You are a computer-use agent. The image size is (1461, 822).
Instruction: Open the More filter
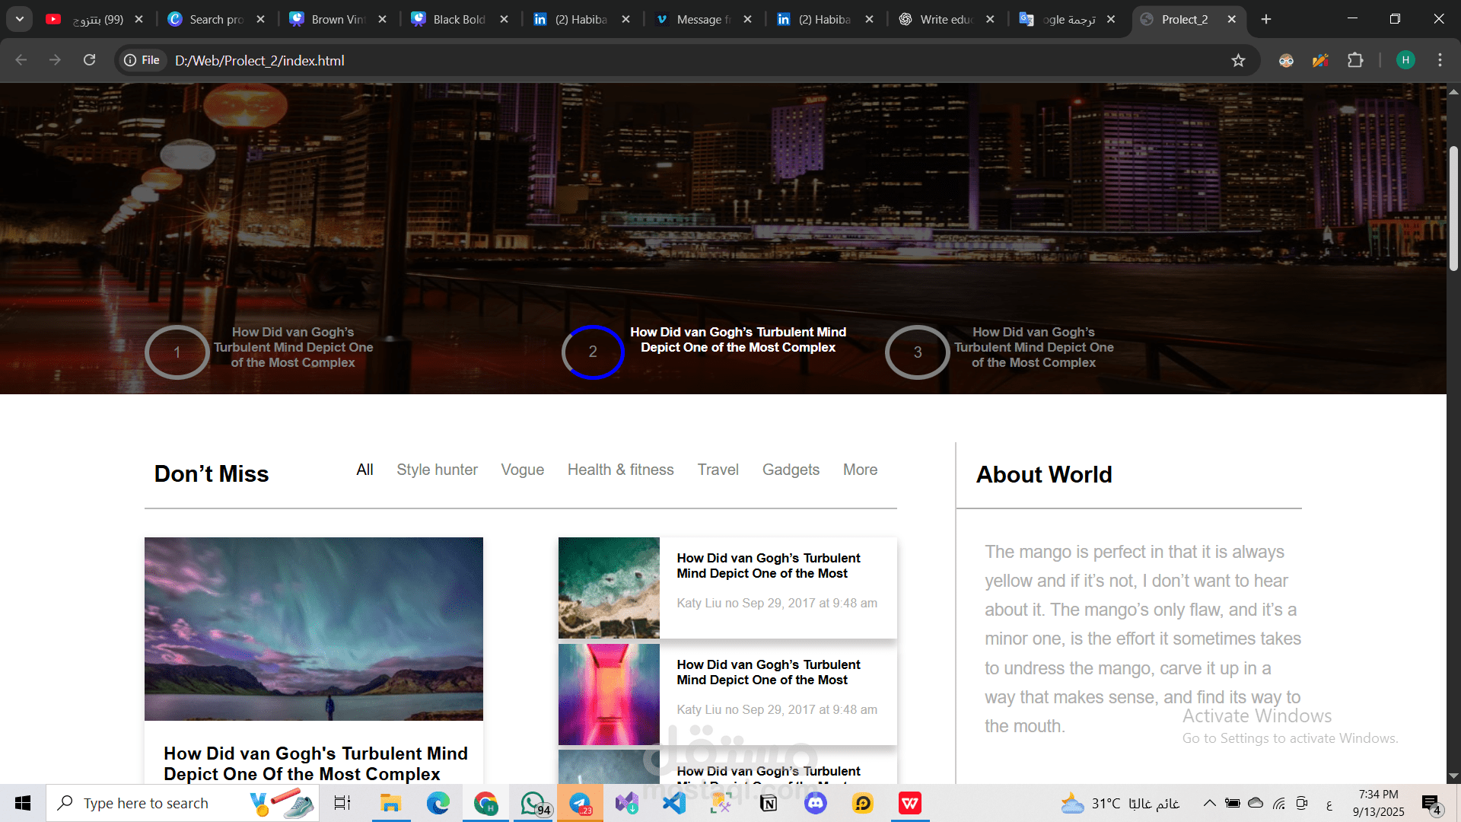(860, 470)
